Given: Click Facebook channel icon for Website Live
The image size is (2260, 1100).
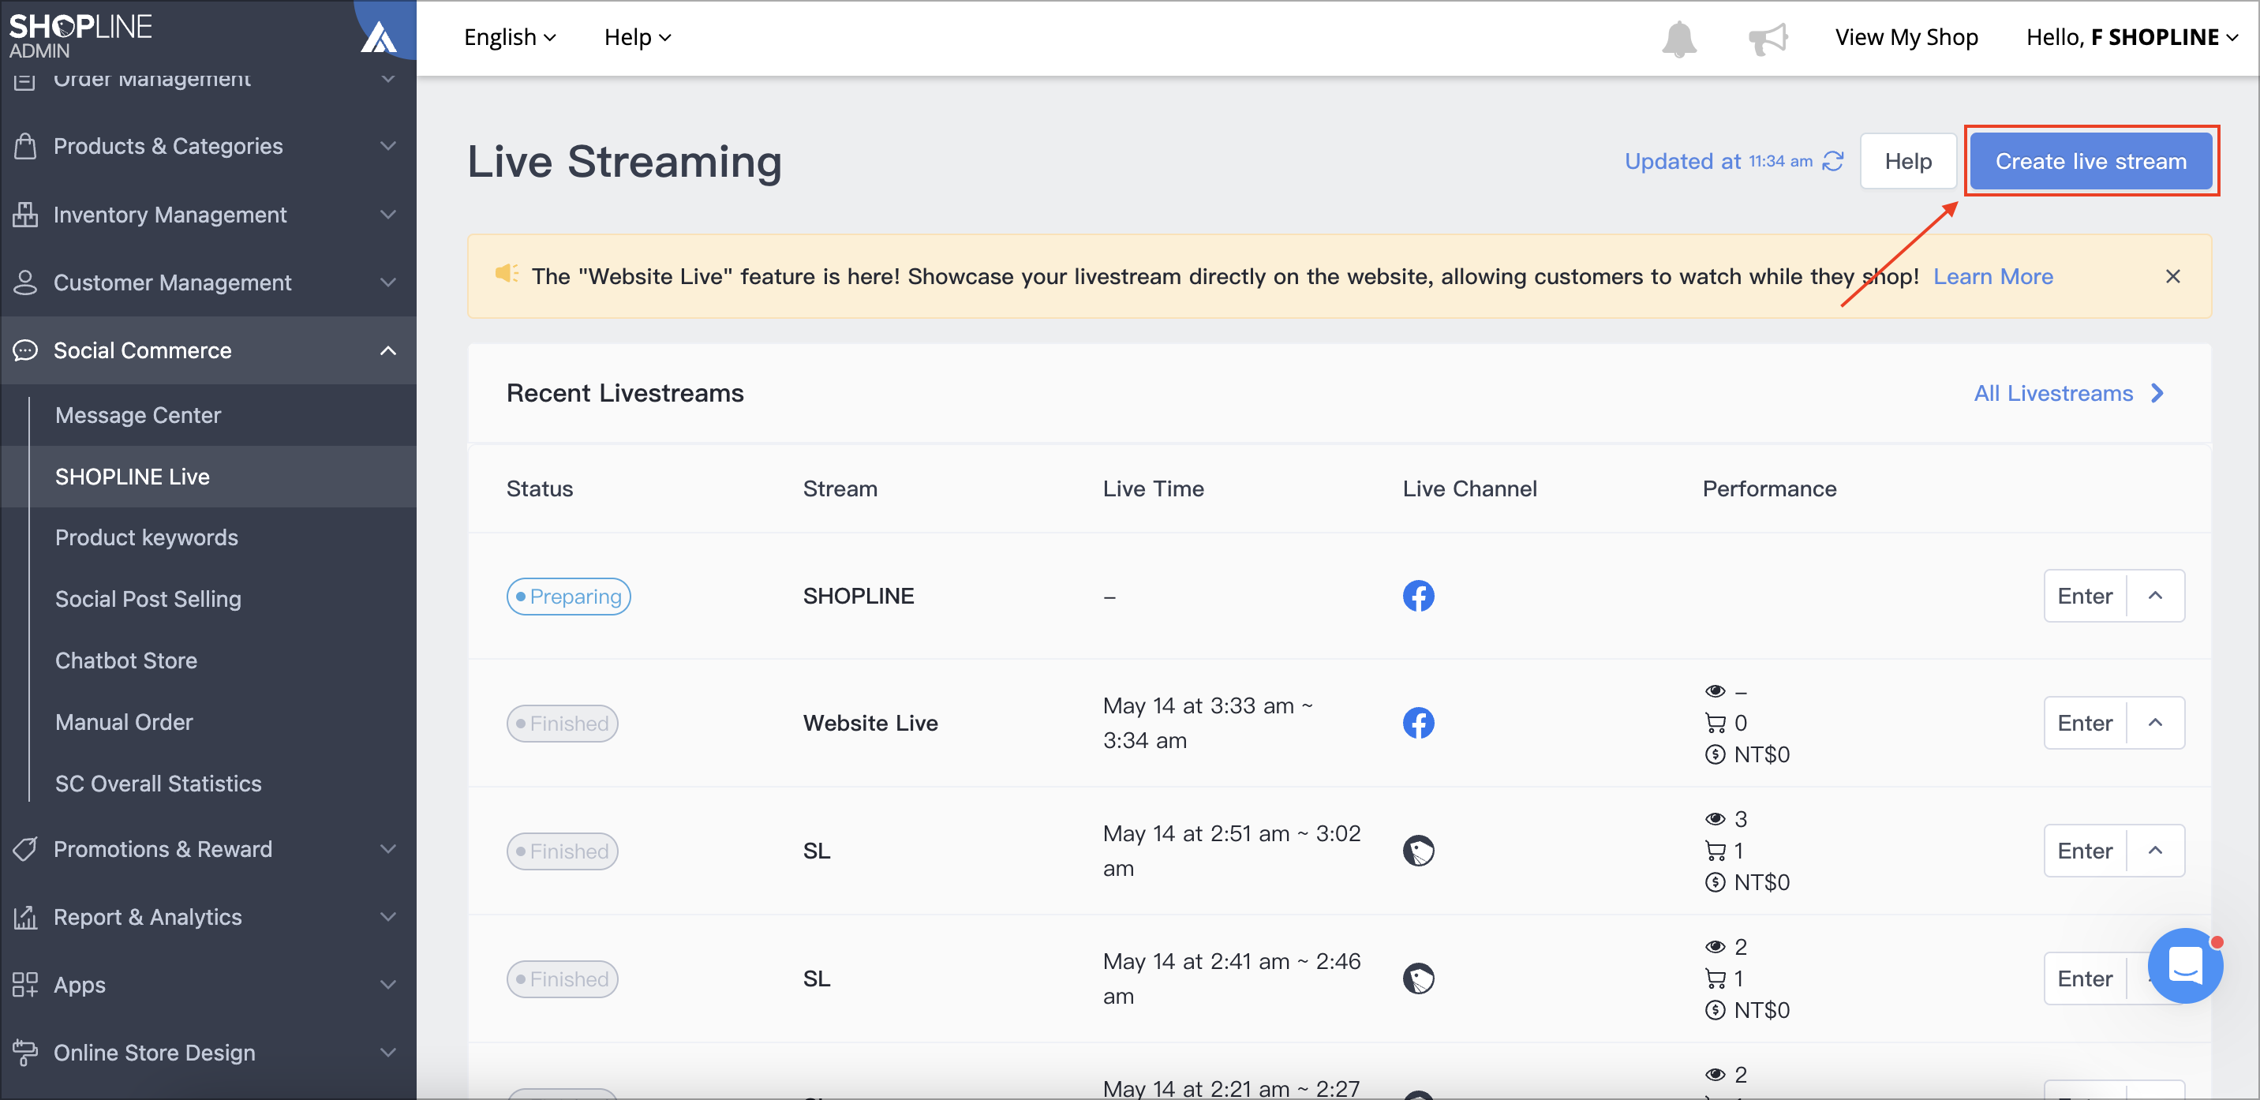Looking at the screenshot, I should pyautogui.click(x=1418, y=723).
